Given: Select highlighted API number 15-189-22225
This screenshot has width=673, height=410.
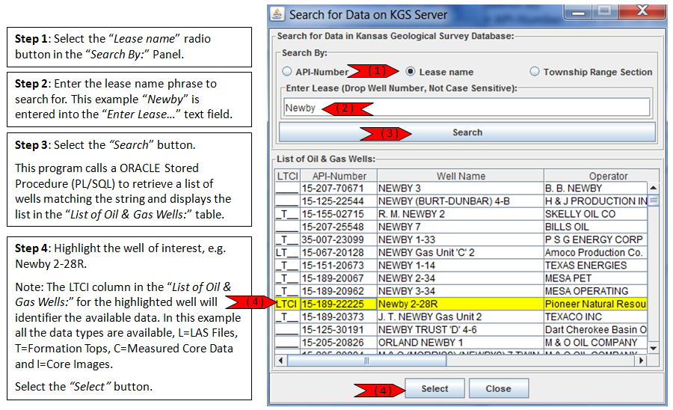Looking at the screenshot, I should point(339,304).
